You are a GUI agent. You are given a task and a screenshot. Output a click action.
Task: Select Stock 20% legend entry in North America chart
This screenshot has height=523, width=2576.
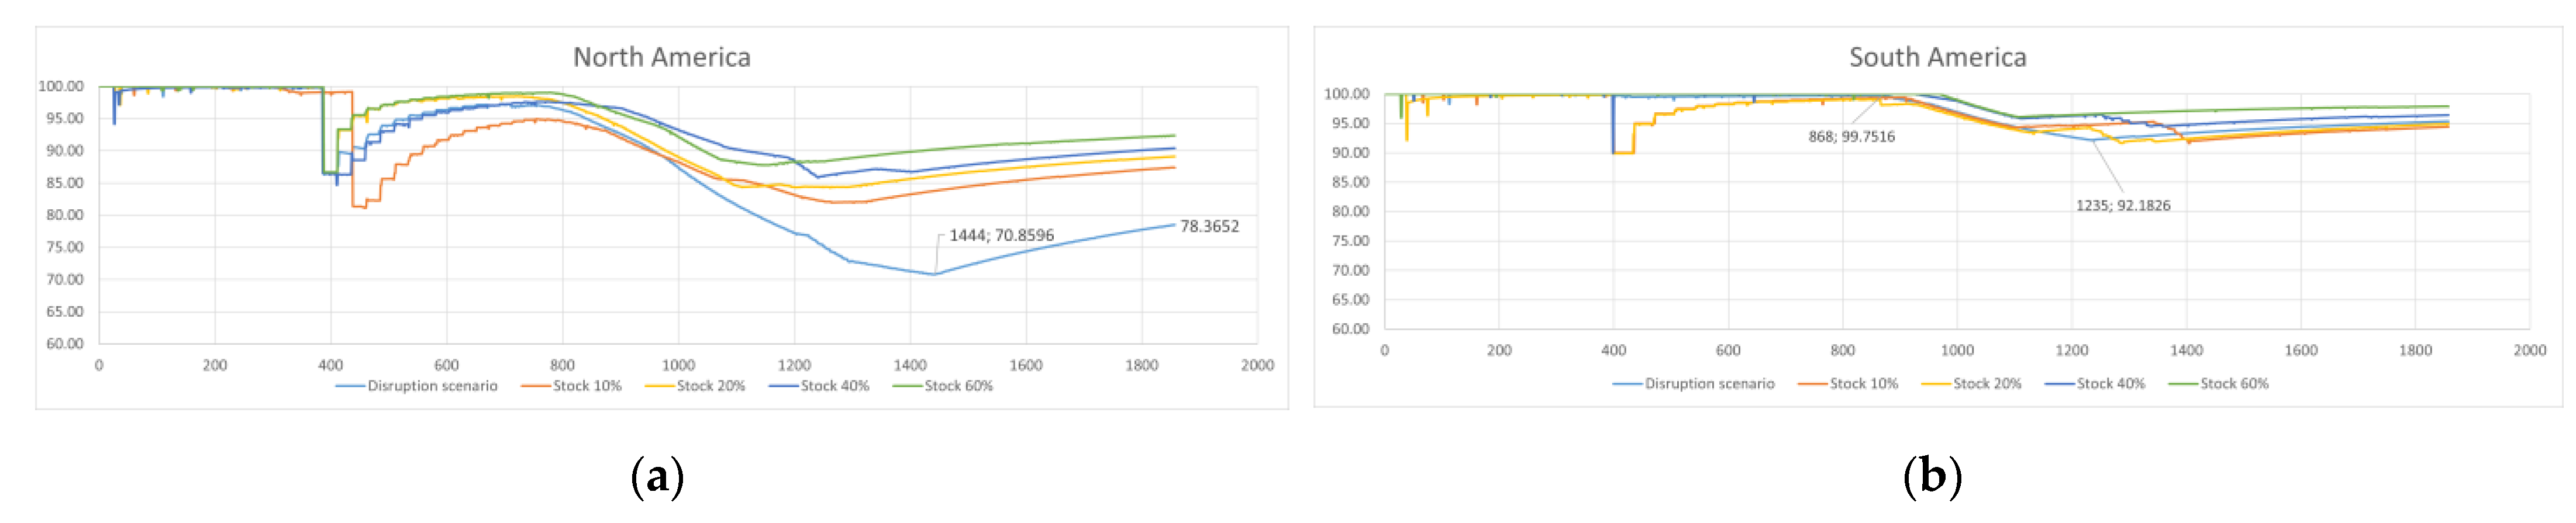[x=695, y=386]
